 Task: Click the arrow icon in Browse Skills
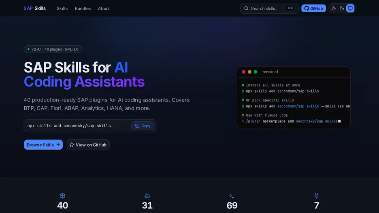click(x=58, y=145)
